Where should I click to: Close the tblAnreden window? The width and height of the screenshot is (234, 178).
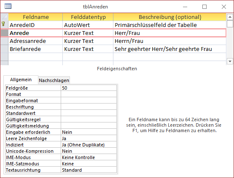coord(224,7)
